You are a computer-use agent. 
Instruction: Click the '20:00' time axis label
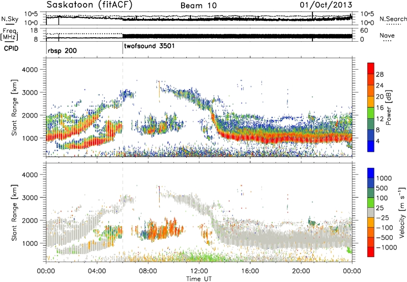coord(301,271)
